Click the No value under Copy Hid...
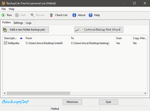Screen dimensions: 150x111 tap(135, 43)
